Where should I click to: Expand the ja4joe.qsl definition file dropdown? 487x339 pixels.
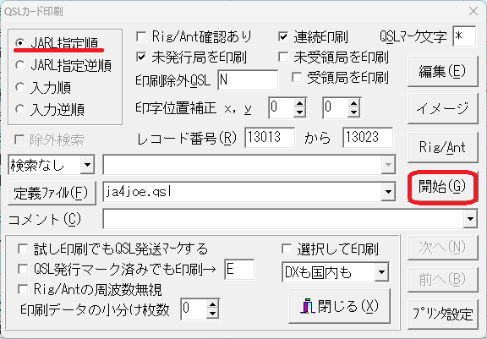click(388, 192)
